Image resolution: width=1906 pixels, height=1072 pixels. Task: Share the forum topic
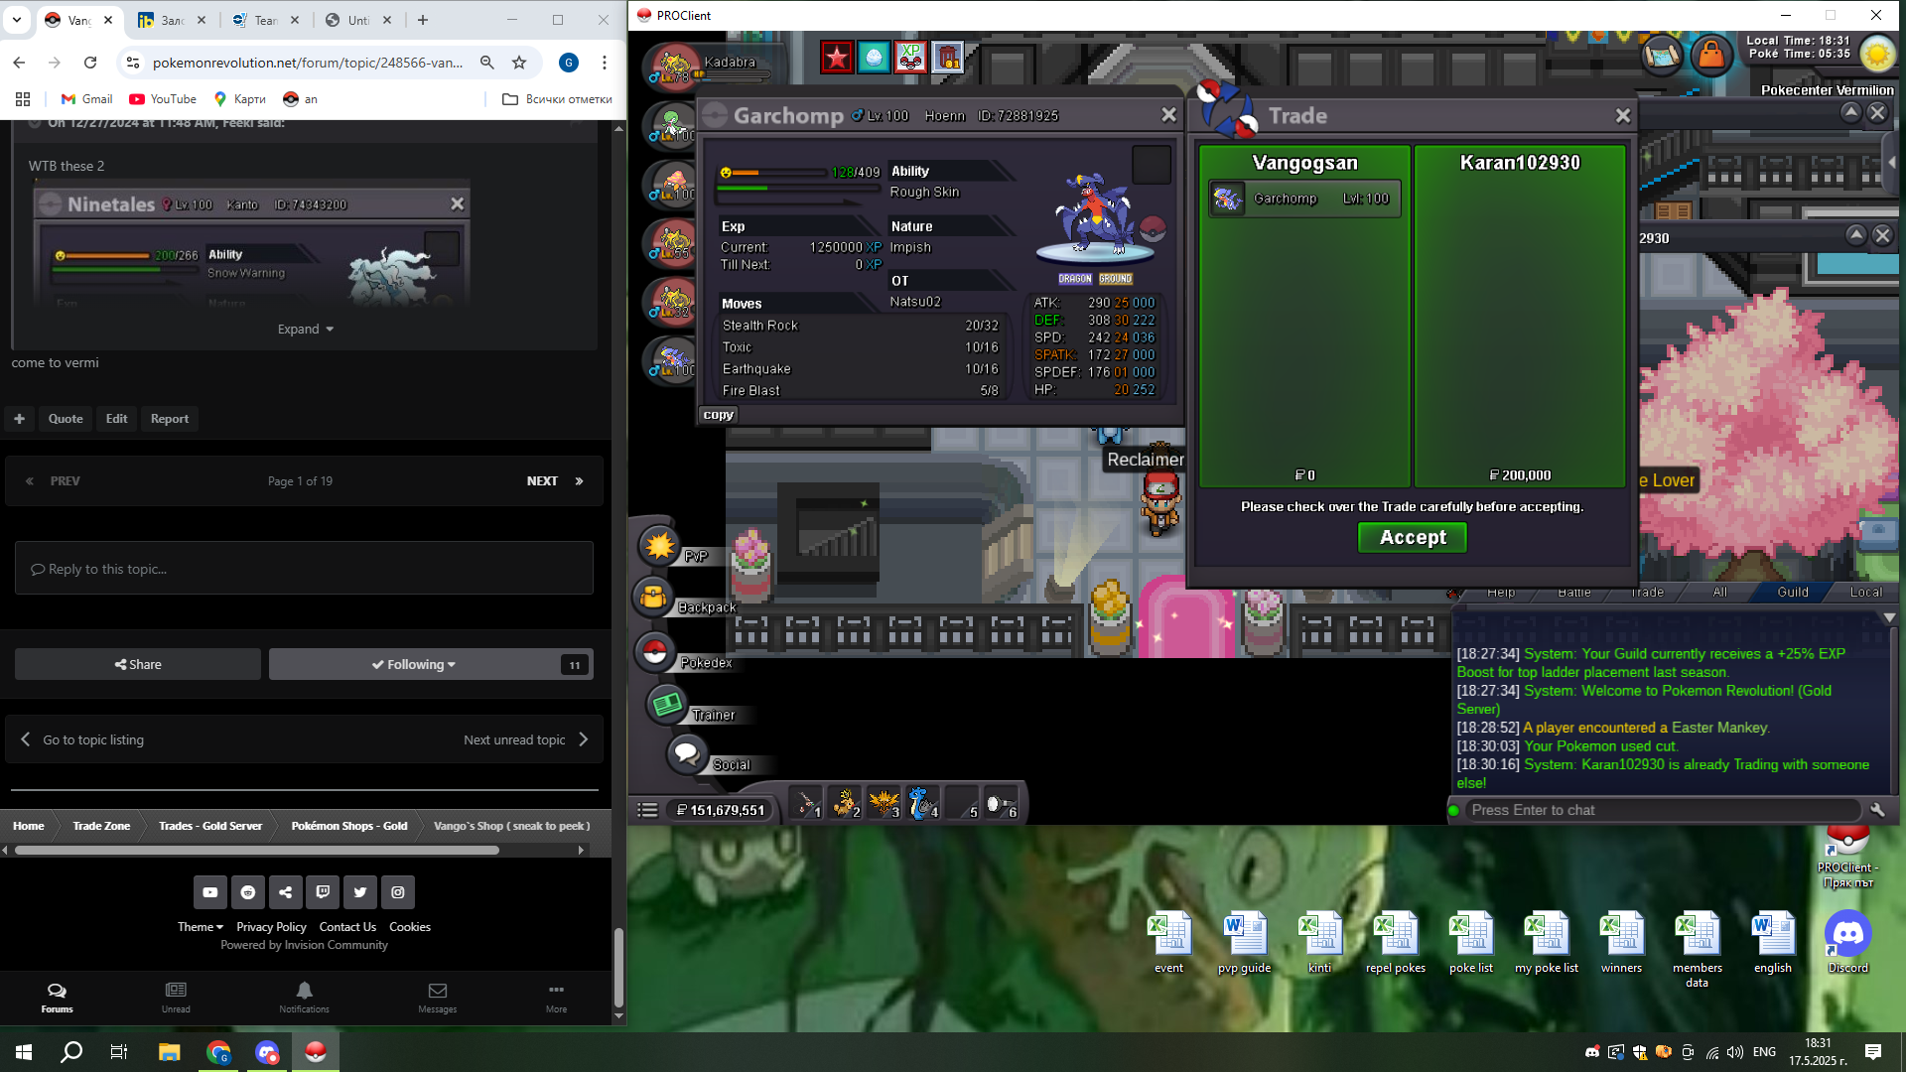(x=137, y=664)
